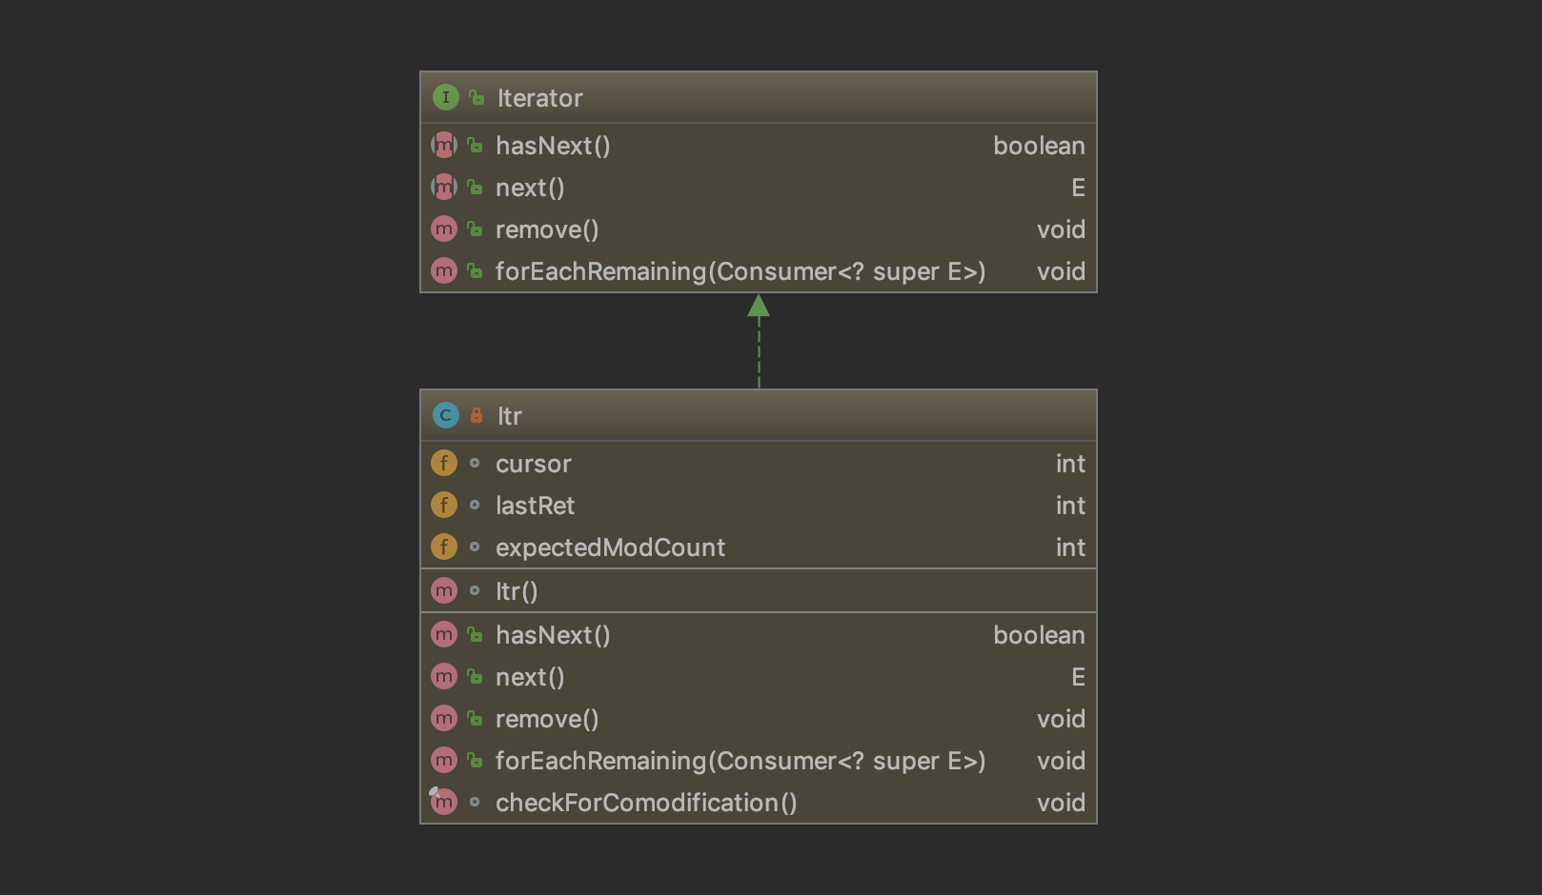Click the field icon next to cursor
1542x895 pixels.
[444, 463]
